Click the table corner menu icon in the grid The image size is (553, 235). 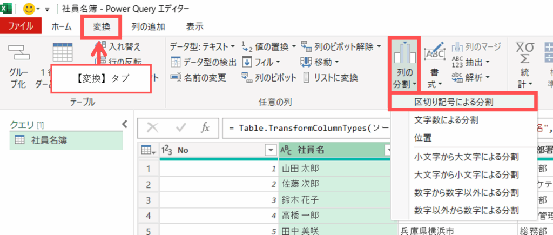coord(148,150)
